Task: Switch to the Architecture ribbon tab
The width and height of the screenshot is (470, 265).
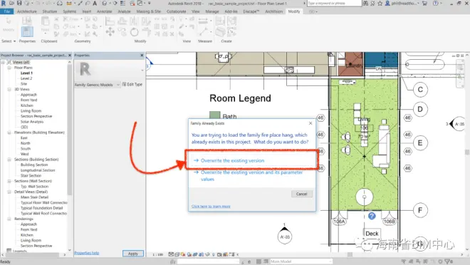Action: (27, 11)
